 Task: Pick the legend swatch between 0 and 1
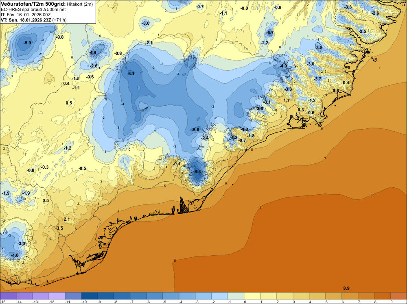click(252, 296)
